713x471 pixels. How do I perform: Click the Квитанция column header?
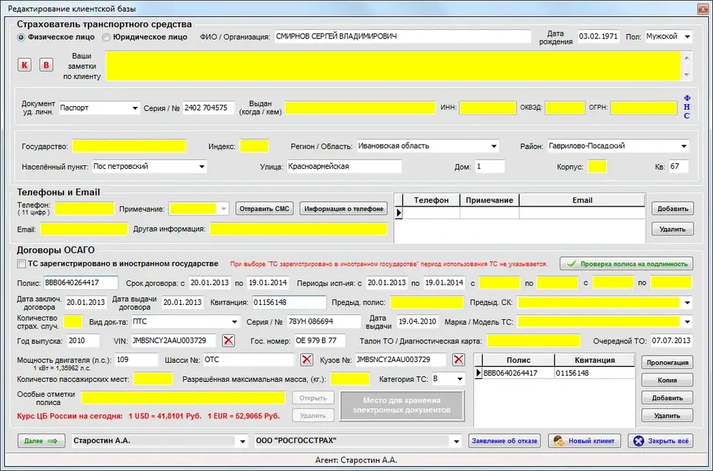coord(595,360)
